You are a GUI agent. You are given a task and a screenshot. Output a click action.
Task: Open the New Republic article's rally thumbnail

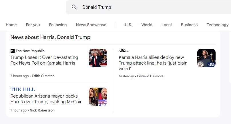pyautogui.click(x=98, y=58)
